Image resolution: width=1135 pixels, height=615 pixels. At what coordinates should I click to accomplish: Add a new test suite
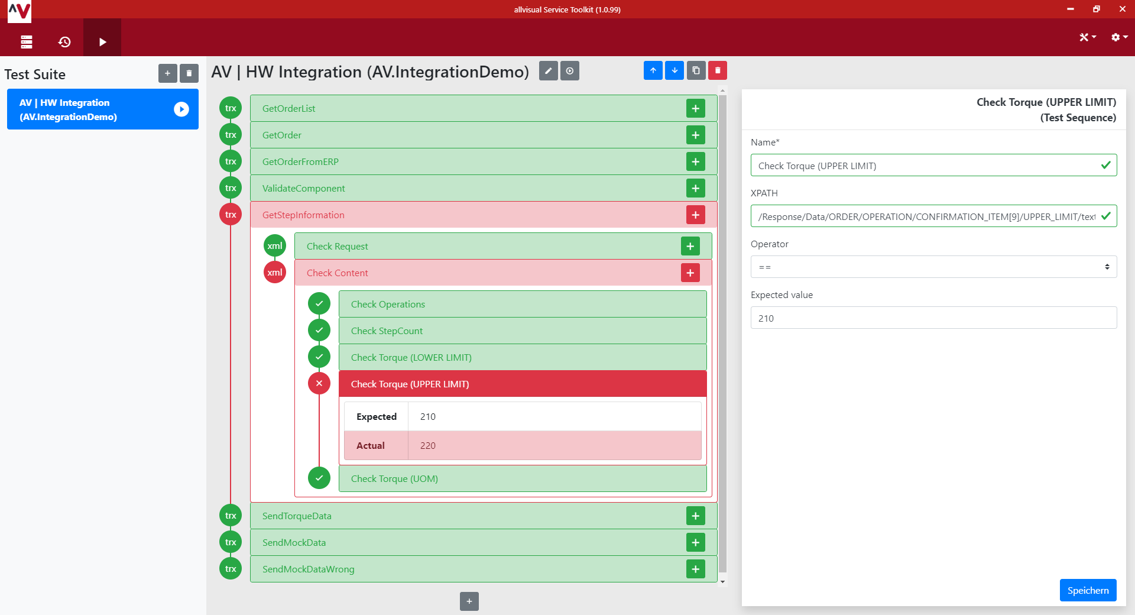click(167, 73)
